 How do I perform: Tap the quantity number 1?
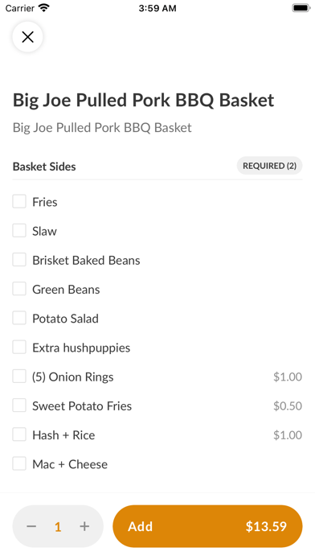tap(58, 526)
